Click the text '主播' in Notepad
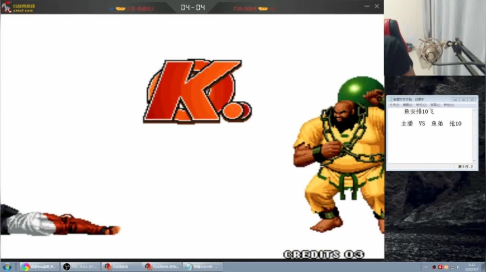The height and width of the screenshot is (272, 486). pos(407,124)
